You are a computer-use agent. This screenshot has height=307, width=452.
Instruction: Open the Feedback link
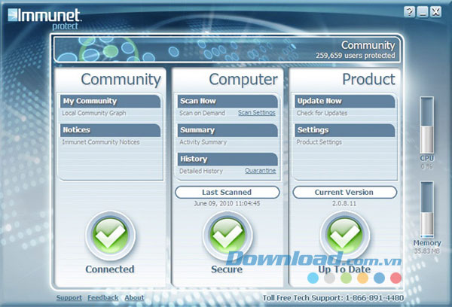click(103, 298)
